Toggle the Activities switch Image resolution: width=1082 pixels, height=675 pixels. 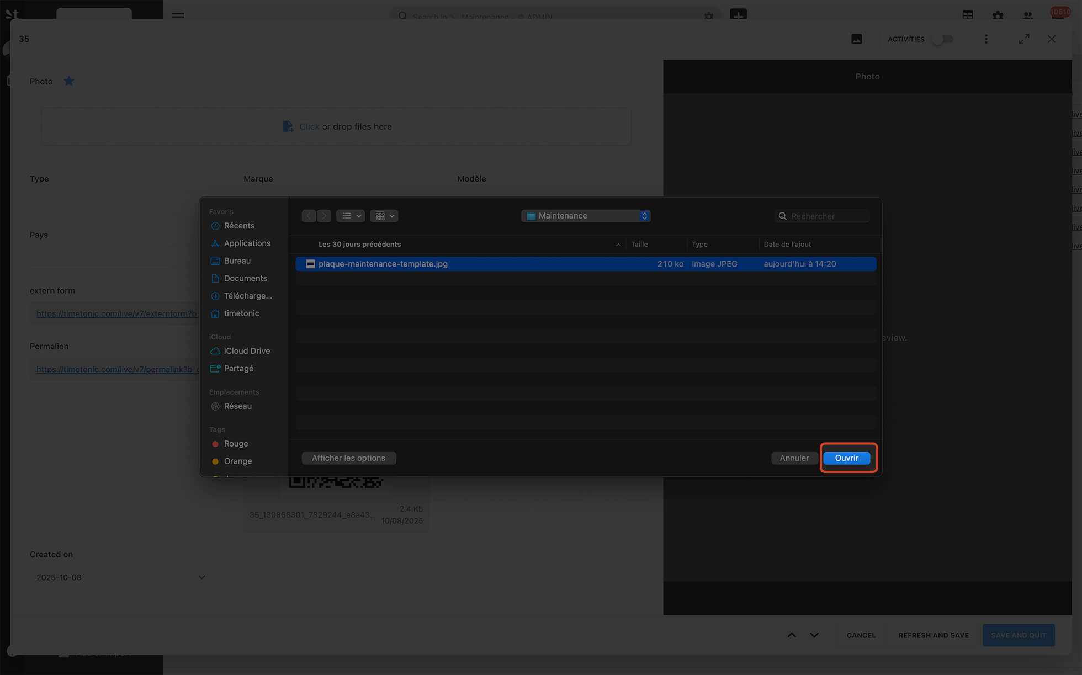(x=943, y=39)
